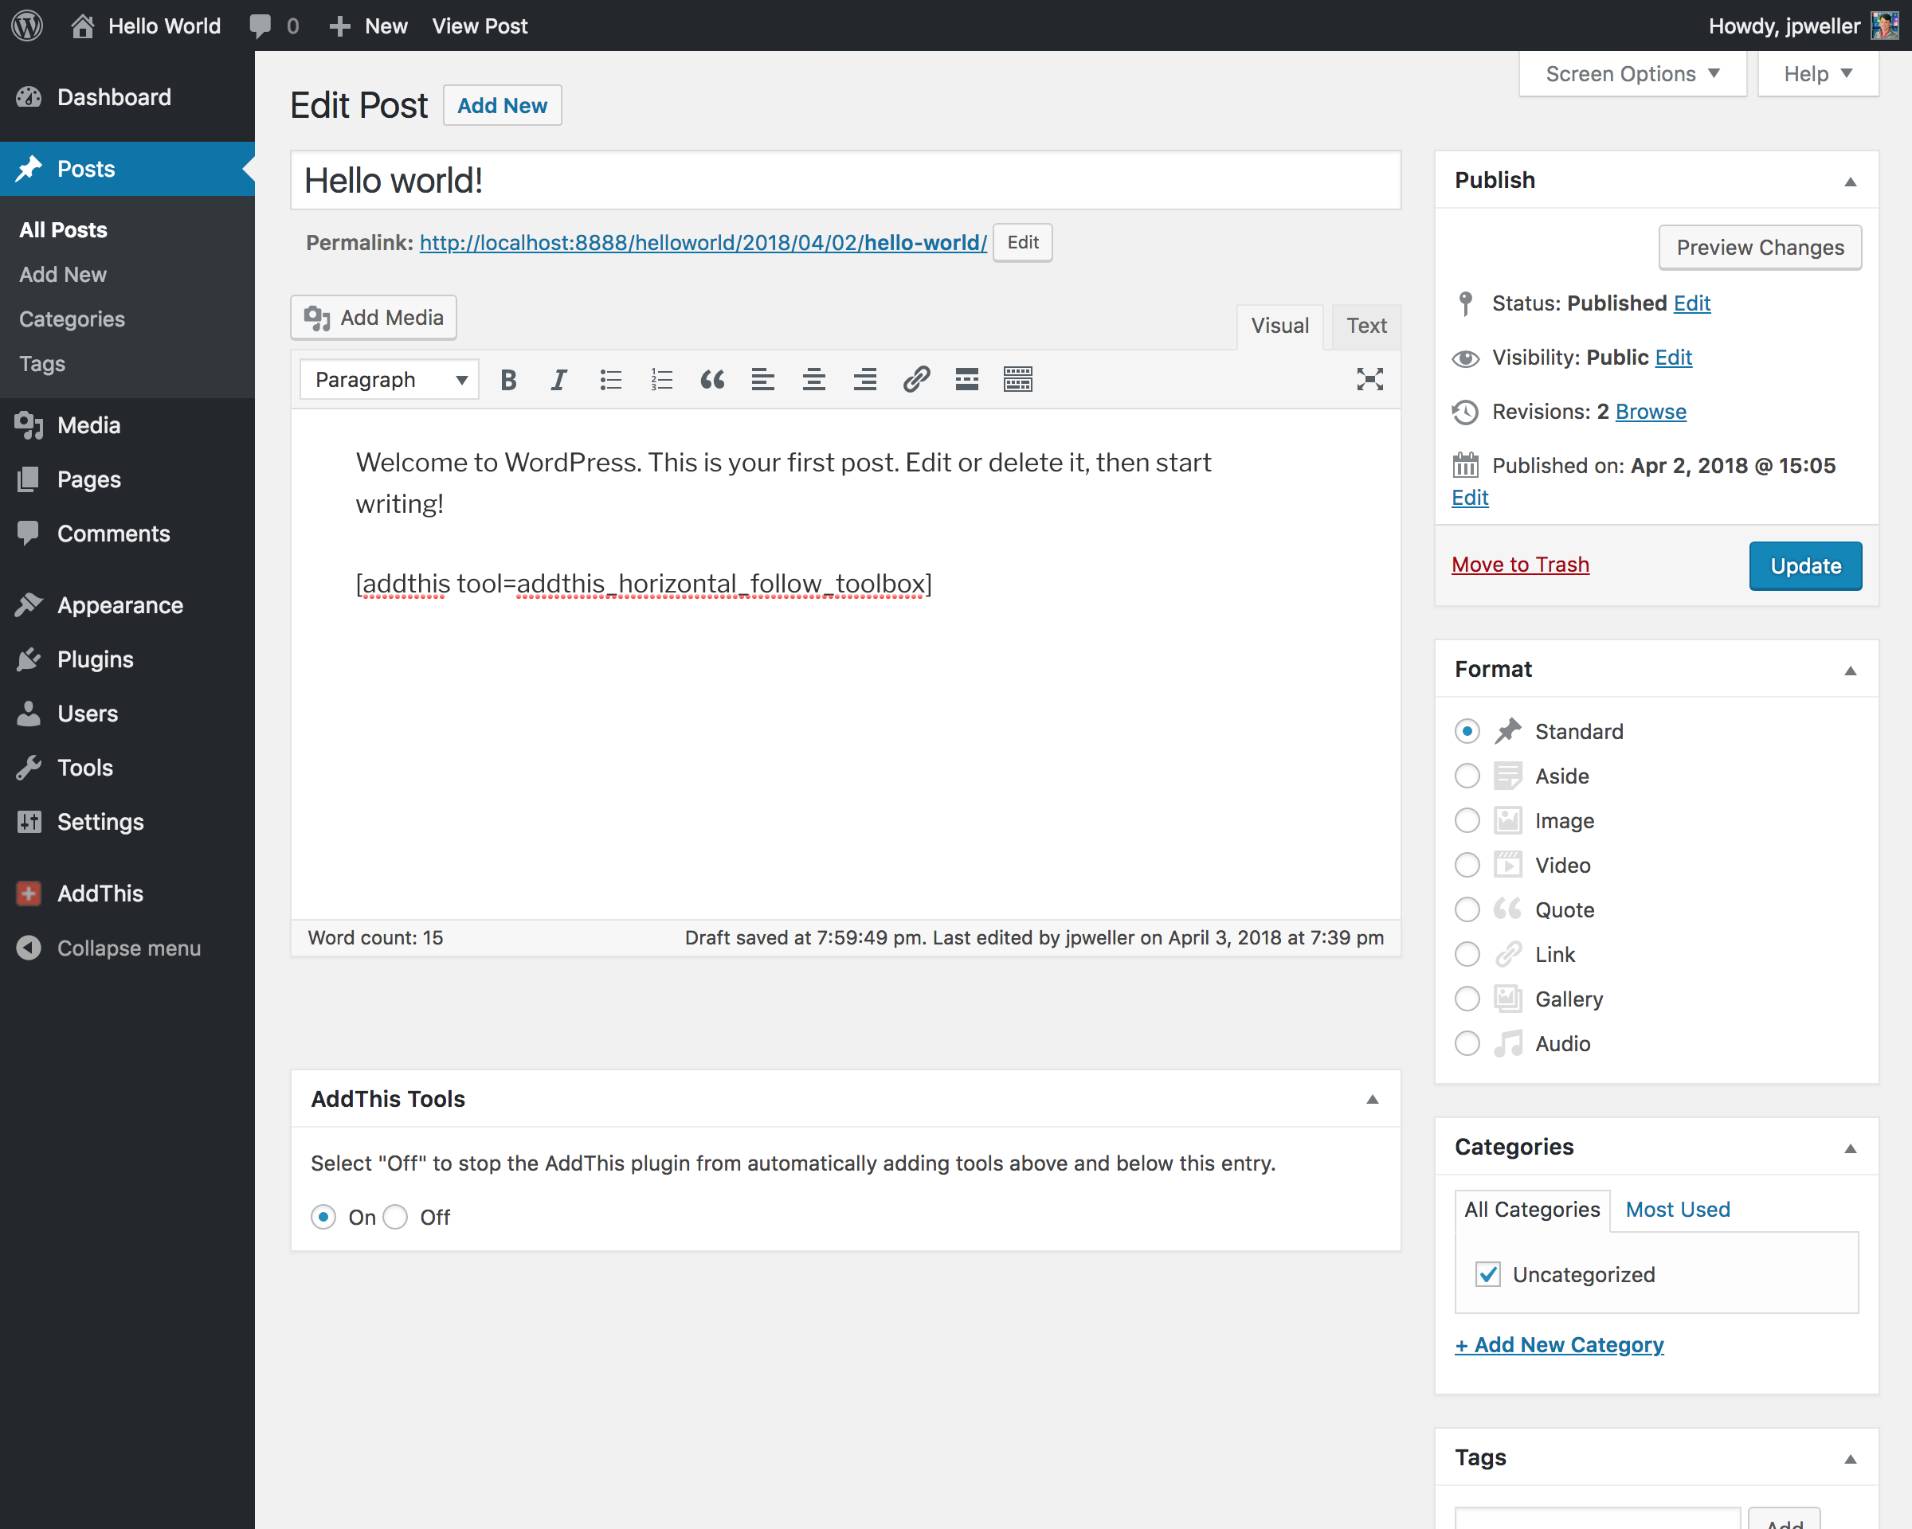This screenshot has height=1529, width=1912.
Task: Click the Insert link icon
Action: point(916,379)
